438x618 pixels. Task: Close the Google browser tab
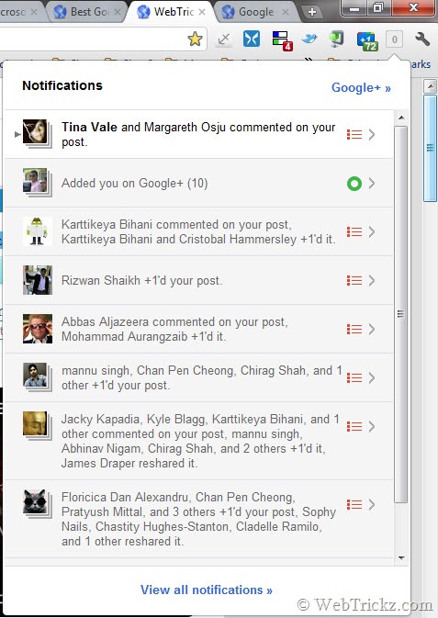(x=286, y=12)
